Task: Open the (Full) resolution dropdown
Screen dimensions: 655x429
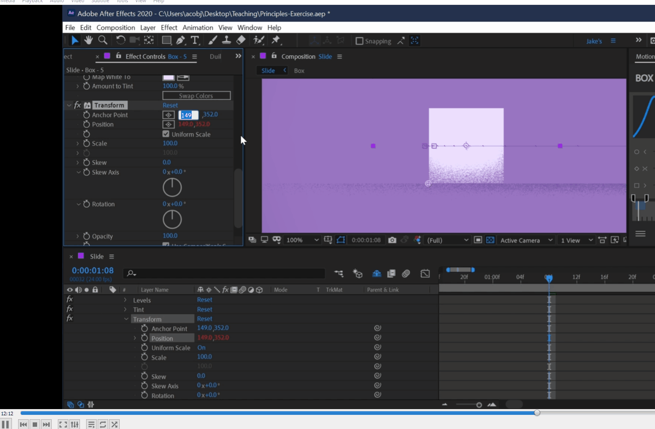Action: [x=447, y=240]
